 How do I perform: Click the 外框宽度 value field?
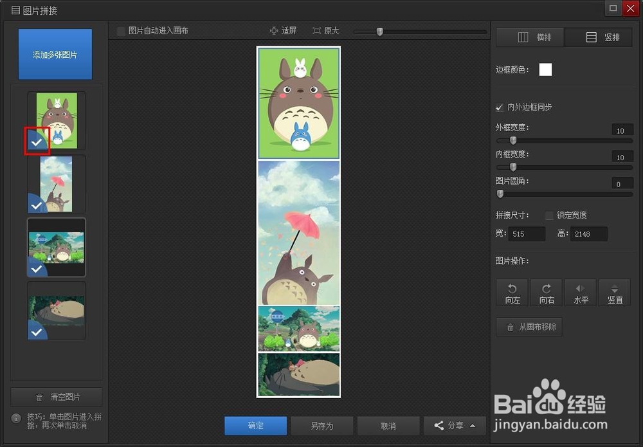click(x=622, y=131)
